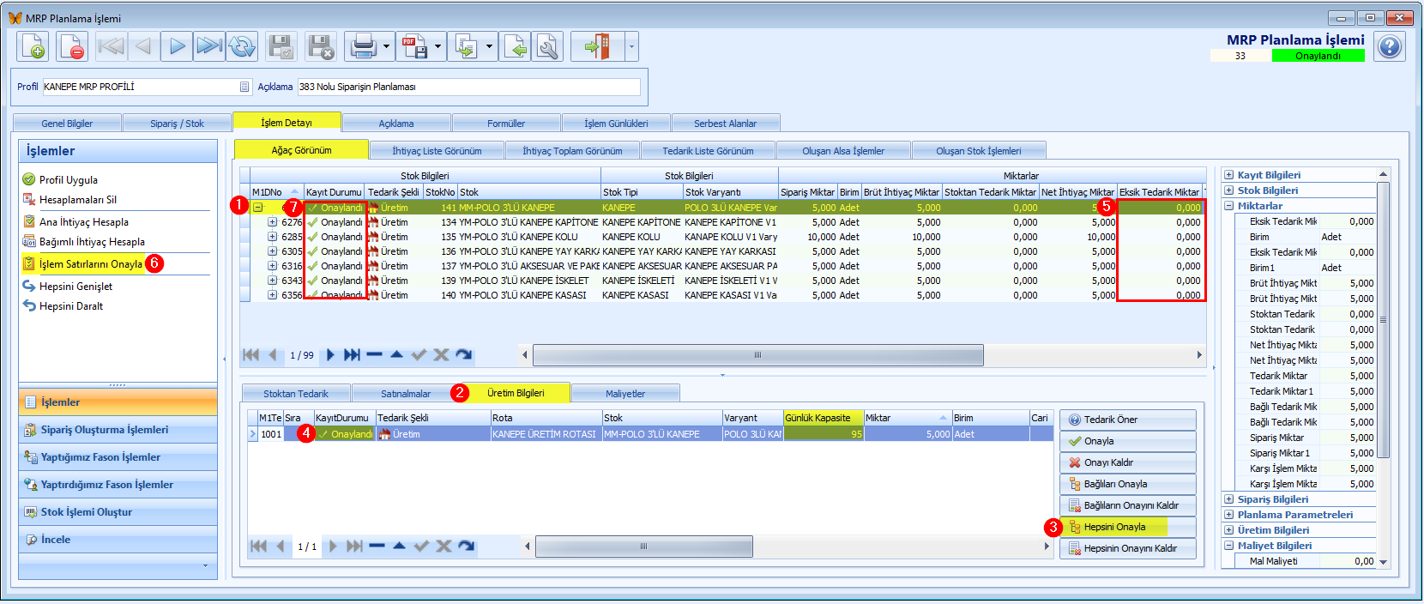The image size is (1424, 604).
Task: Switch to Sipariş / Stok tab
Action: [177, 124]
